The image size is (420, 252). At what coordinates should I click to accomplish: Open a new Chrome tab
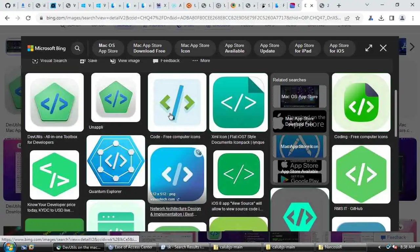pyautogui.click(x=339, y=6)
